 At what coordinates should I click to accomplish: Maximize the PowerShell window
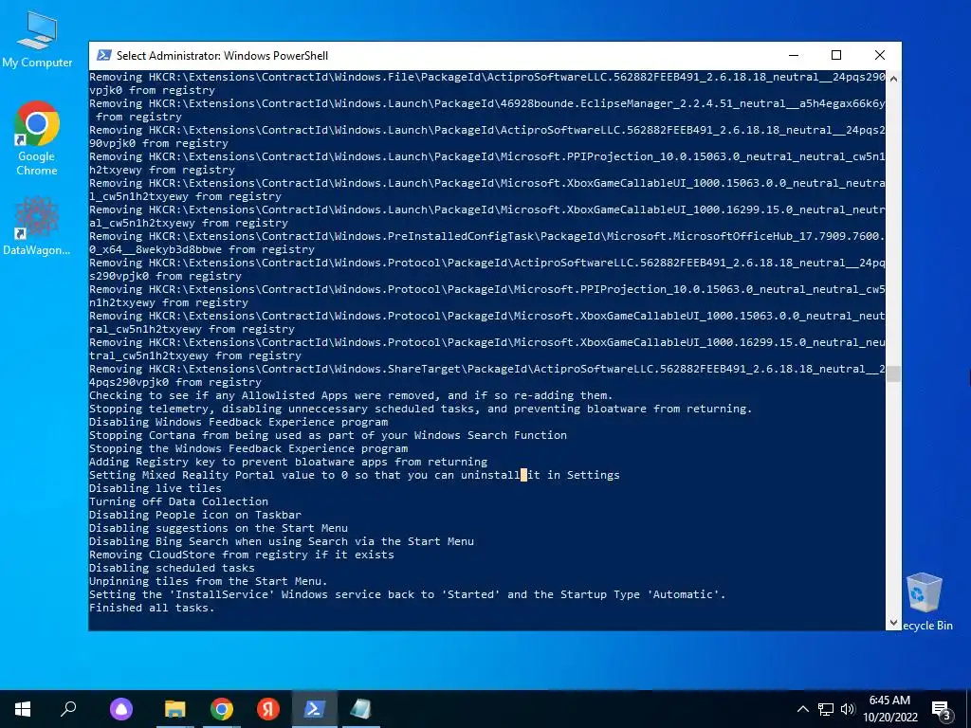point(836,55)
